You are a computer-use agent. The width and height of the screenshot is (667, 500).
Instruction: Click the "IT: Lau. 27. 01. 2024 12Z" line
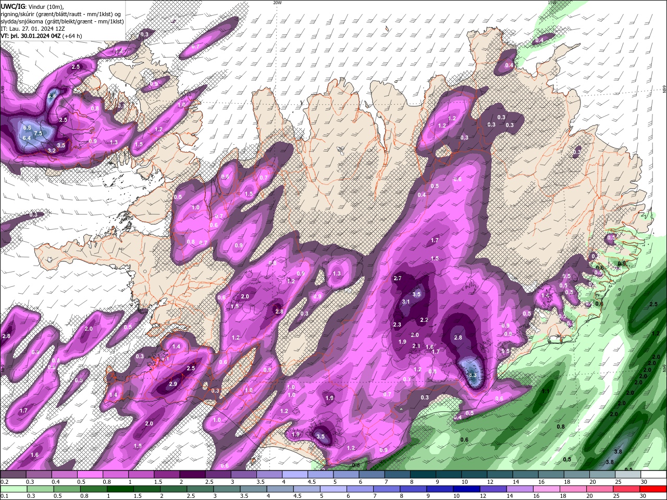coord(32,29)
